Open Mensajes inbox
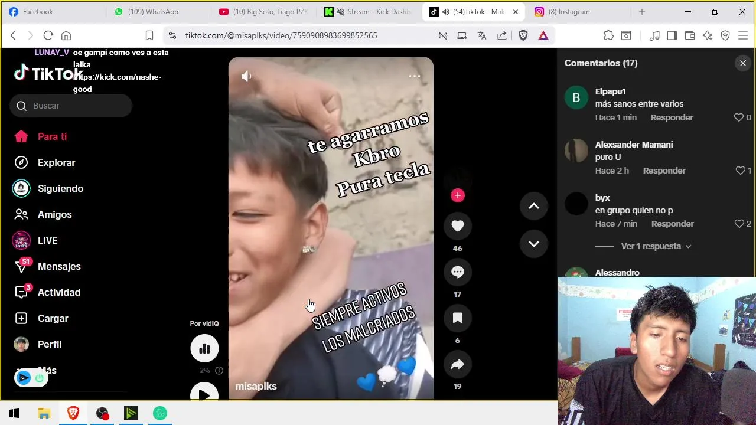 coord(59,266)
